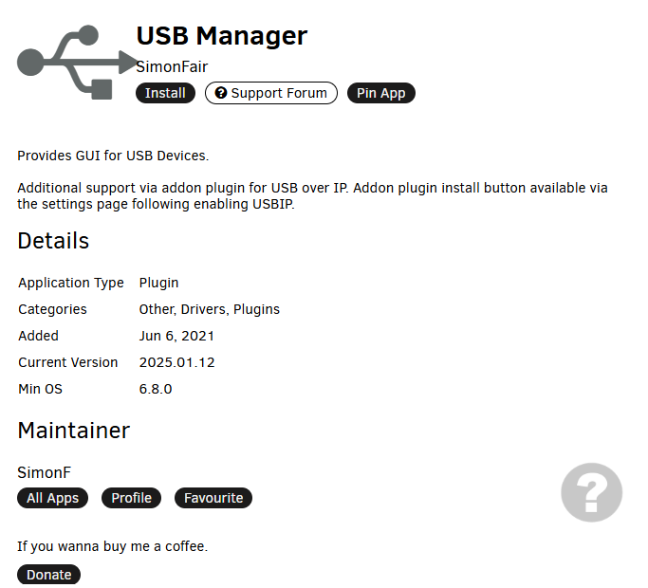
Task: Mark maintainer as Favourite
Action: [x=213, y=498]
